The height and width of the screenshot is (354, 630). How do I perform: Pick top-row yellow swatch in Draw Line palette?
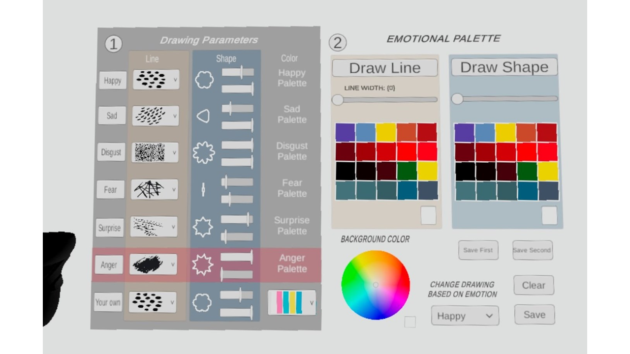tap(386, 133)
